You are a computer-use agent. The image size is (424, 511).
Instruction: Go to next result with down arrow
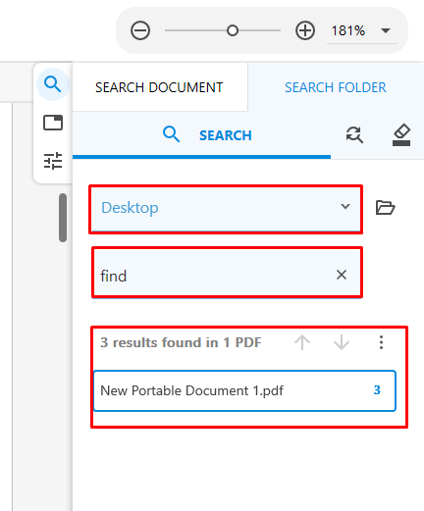coord(342,342)
